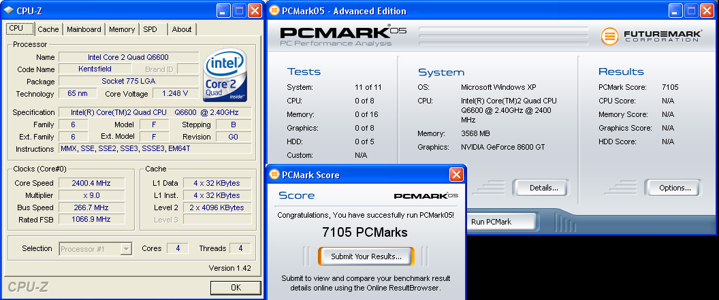Viewport: 719px width, 300px height.
Task: Click the PCMark Score 7105 result value
Action: click(x=670, y=87)
